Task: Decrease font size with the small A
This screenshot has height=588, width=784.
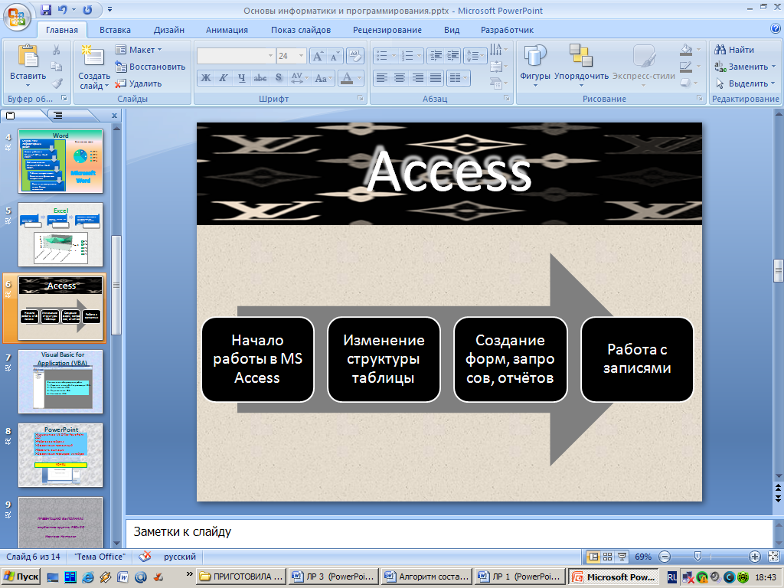Action: (x=334, y=56)
